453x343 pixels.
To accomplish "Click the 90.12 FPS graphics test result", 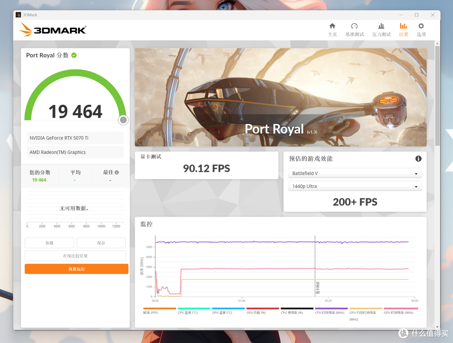I will pyautogui.click(x=206, y=168).
